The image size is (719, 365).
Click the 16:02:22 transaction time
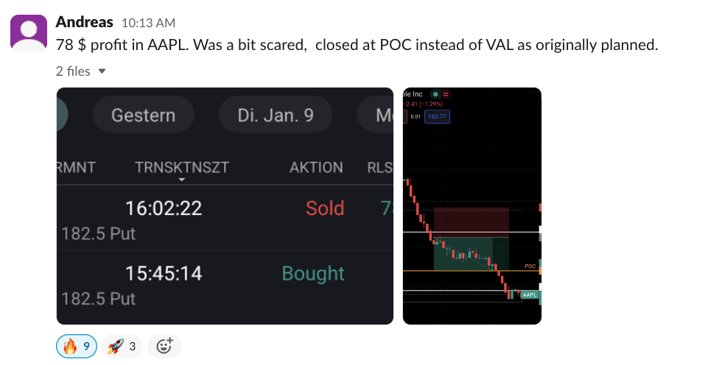(x=163, y=208)
